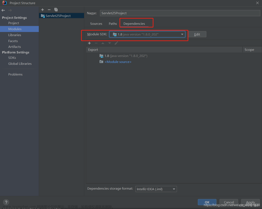Viewport: 262px width, 209px height.
Task: Open Dependencies storage format dropdown
Action: pos(156,189)
